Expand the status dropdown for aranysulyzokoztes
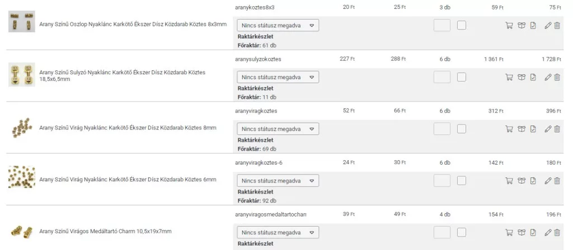This screenshot has width=573, height=250. [278, 77]
